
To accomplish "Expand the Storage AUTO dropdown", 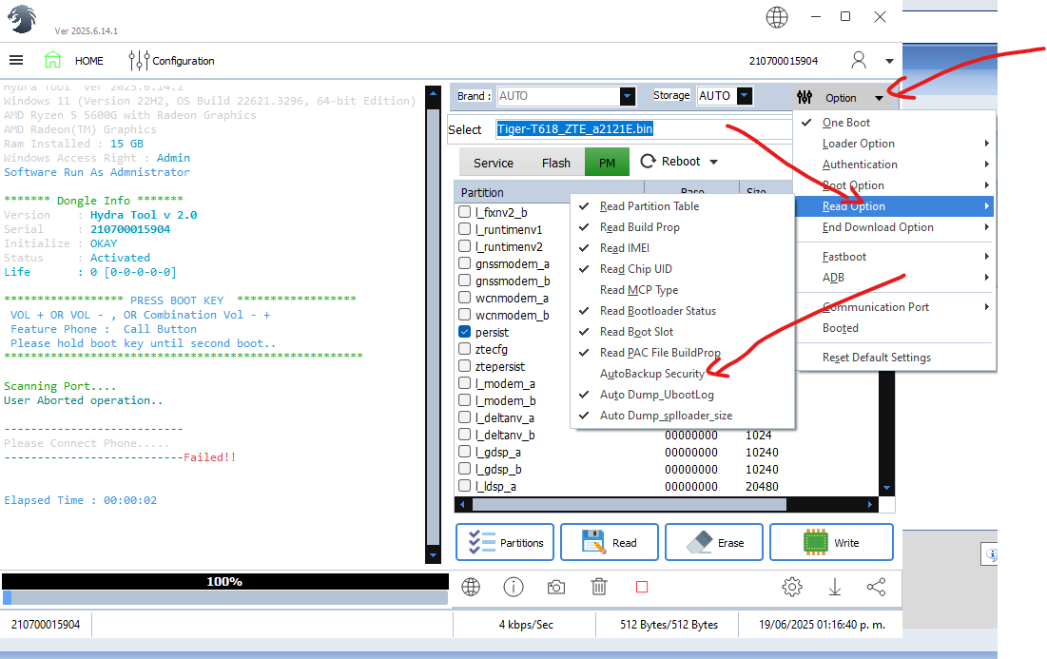I will pyautogui.click(x=744, y=96).
